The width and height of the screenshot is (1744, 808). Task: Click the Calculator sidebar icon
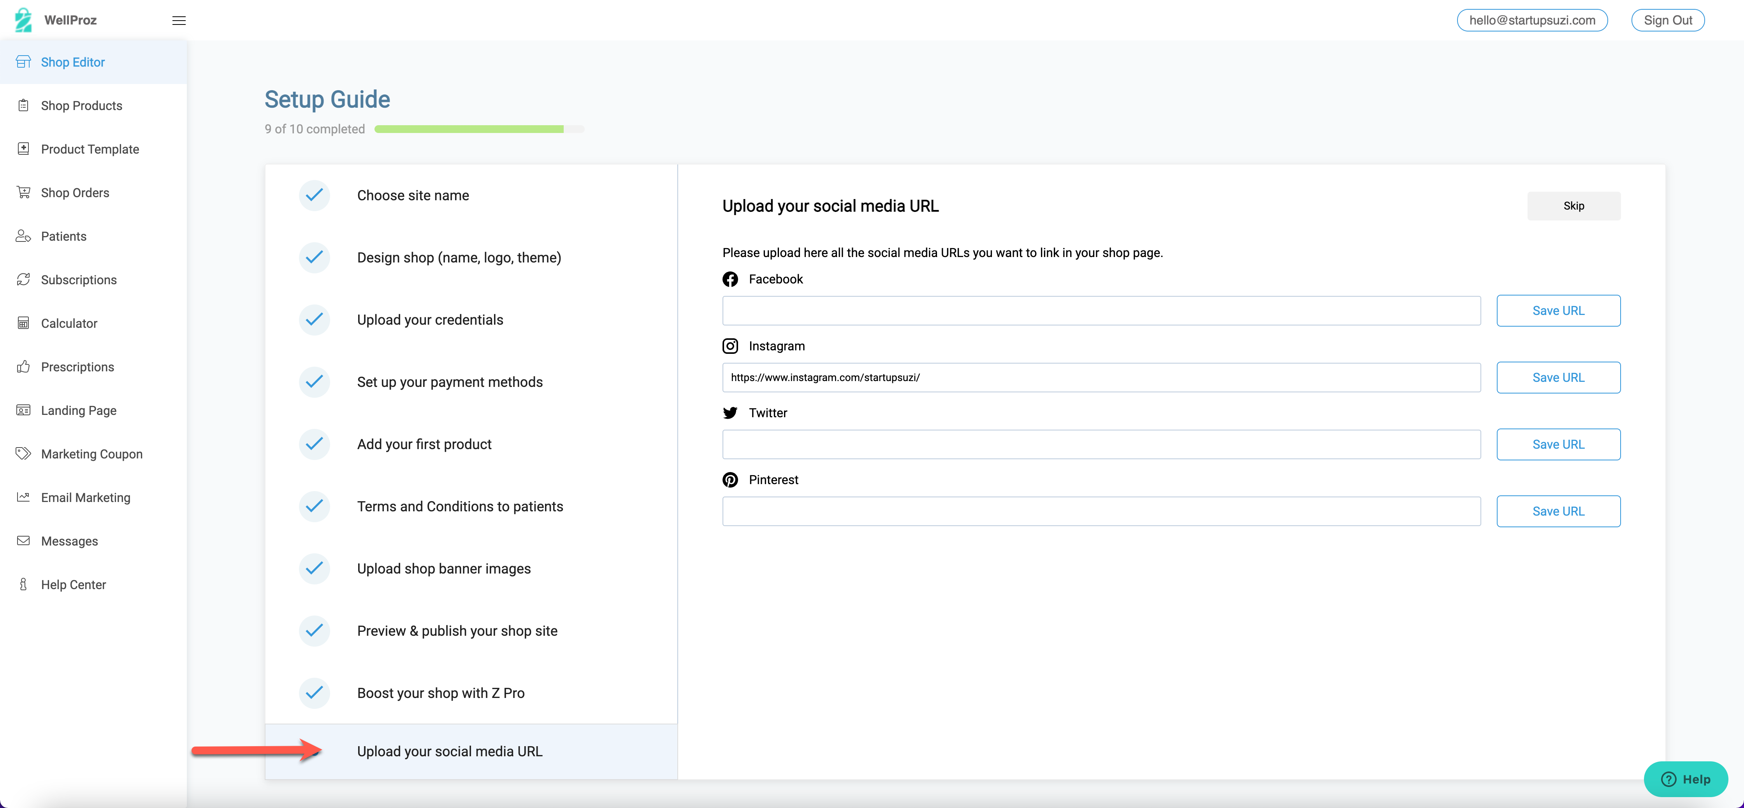pyautogui.click(x=24, y=323)
